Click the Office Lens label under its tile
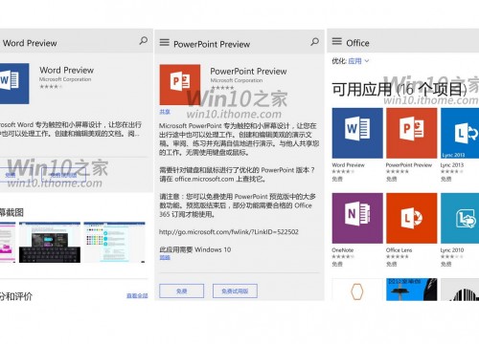The height and width of the screenshot is (344, 479). coord(399,250)
